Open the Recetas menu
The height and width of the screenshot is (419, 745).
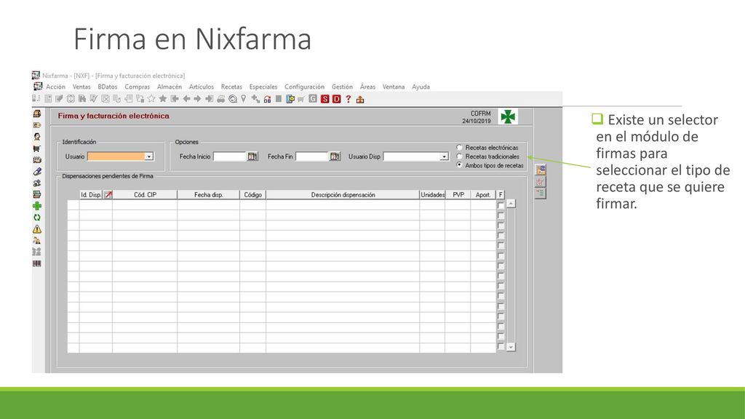[231, 87]
